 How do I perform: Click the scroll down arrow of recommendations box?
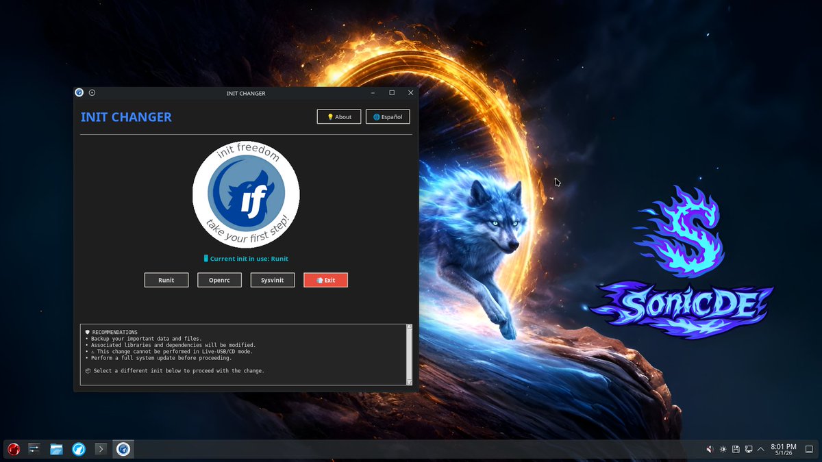coord(410,381)
